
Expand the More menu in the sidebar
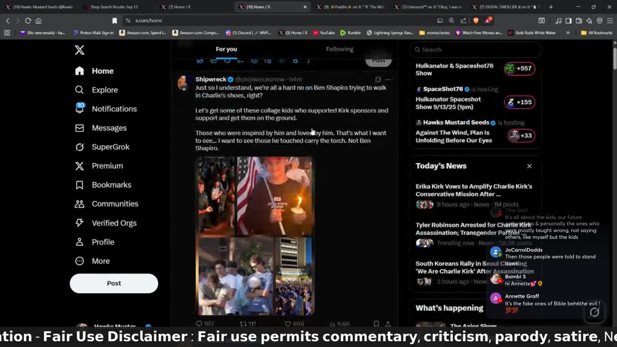[93, 261]
